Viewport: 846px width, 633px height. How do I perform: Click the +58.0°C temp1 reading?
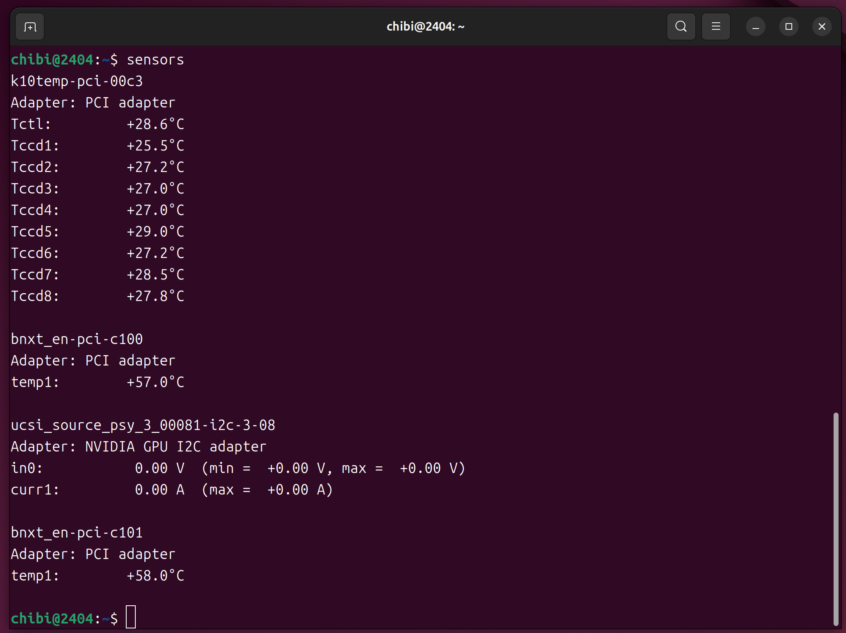point(155,576)
